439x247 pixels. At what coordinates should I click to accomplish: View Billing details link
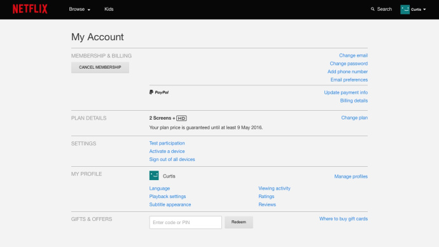pyautogui.click(x=354, y=101)
